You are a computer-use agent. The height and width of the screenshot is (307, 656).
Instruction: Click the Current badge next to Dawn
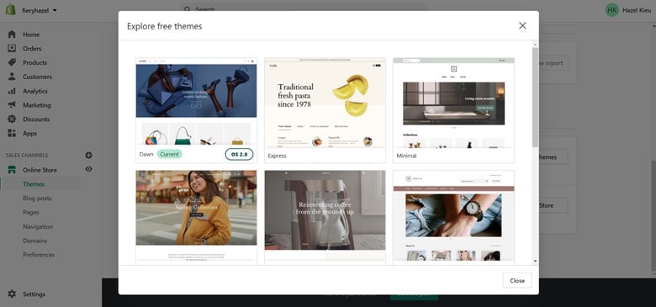169,154
